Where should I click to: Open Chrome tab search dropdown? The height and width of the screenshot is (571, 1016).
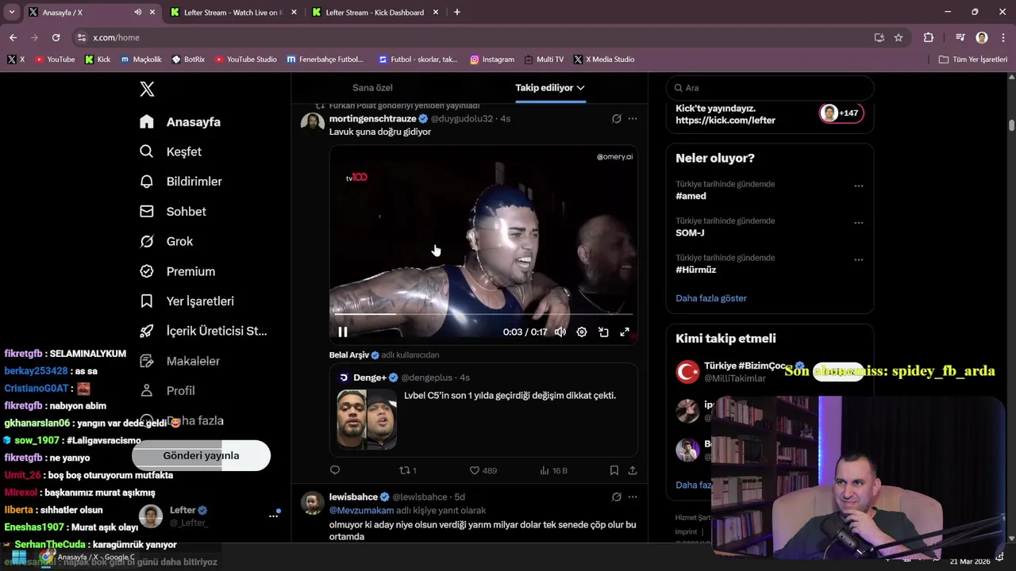(12, 12)
